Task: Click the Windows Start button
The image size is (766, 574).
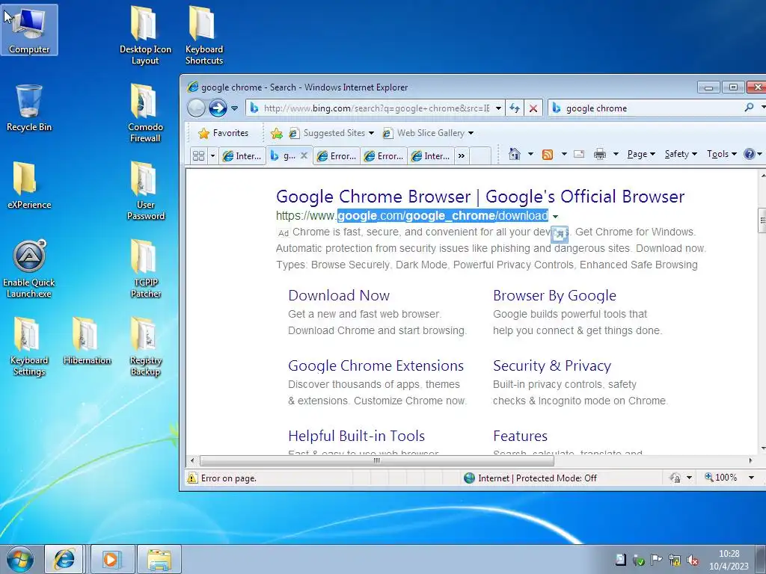Action: click(x=20, y=559)
